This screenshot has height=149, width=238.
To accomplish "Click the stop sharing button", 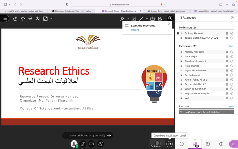I will click(x=170, y=19).
